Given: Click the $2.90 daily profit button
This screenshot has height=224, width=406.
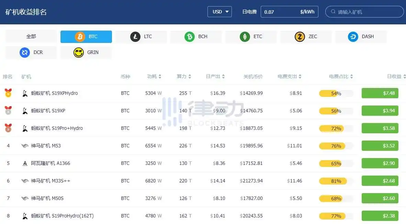Looking at the screenshot, I should pos(380,164).
